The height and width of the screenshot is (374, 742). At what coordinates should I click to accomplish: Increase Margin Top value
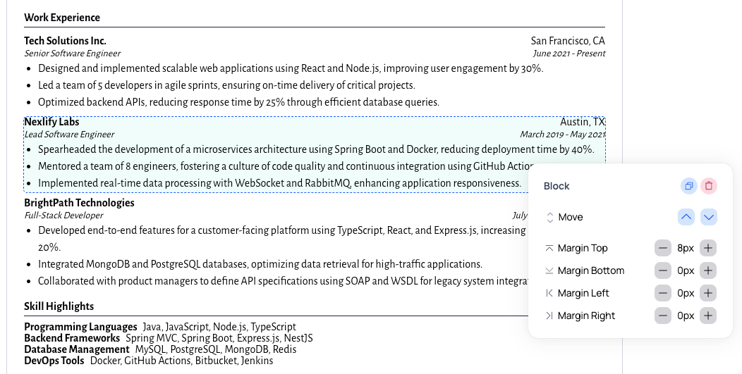pos(708,248)
